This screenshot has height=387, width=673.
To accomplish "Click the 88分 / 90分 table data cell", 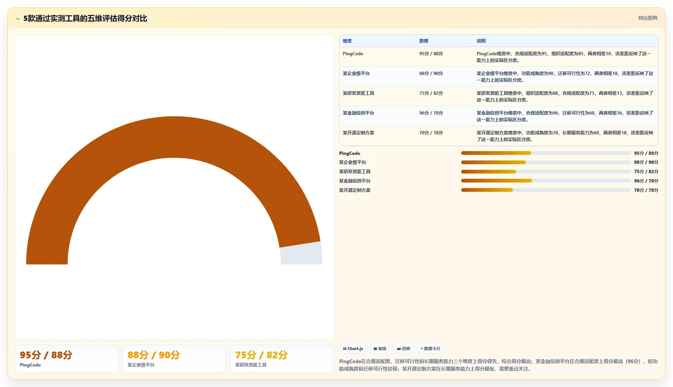I will (x=431, y=74).
